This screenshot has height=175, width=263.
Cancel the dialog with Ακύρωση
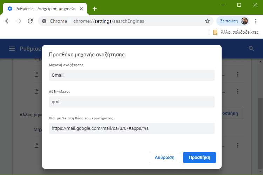(x=164, y=157)
